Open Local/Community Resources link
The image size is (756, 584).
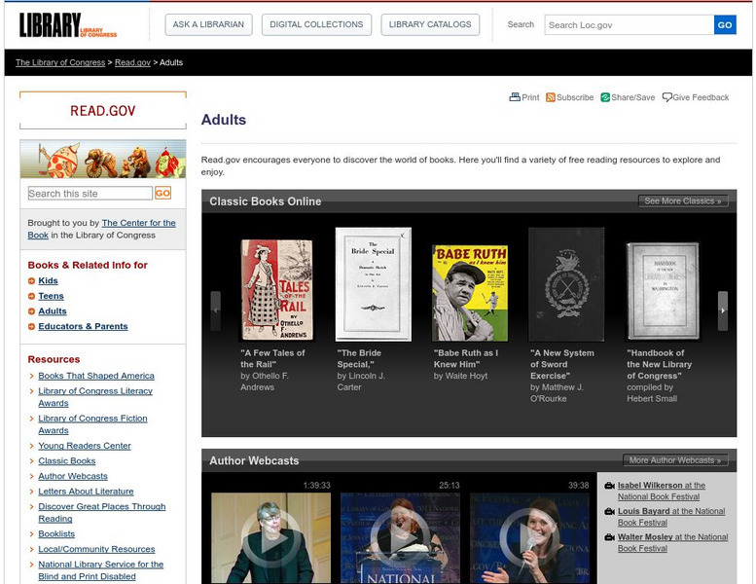click(x=96, y=549)
